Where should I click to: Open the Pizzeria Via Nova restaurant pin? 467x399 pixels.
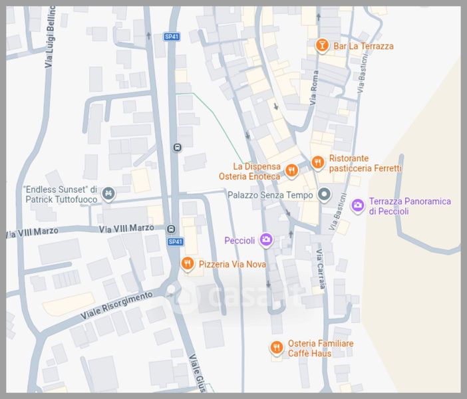(x=188, y=264)
